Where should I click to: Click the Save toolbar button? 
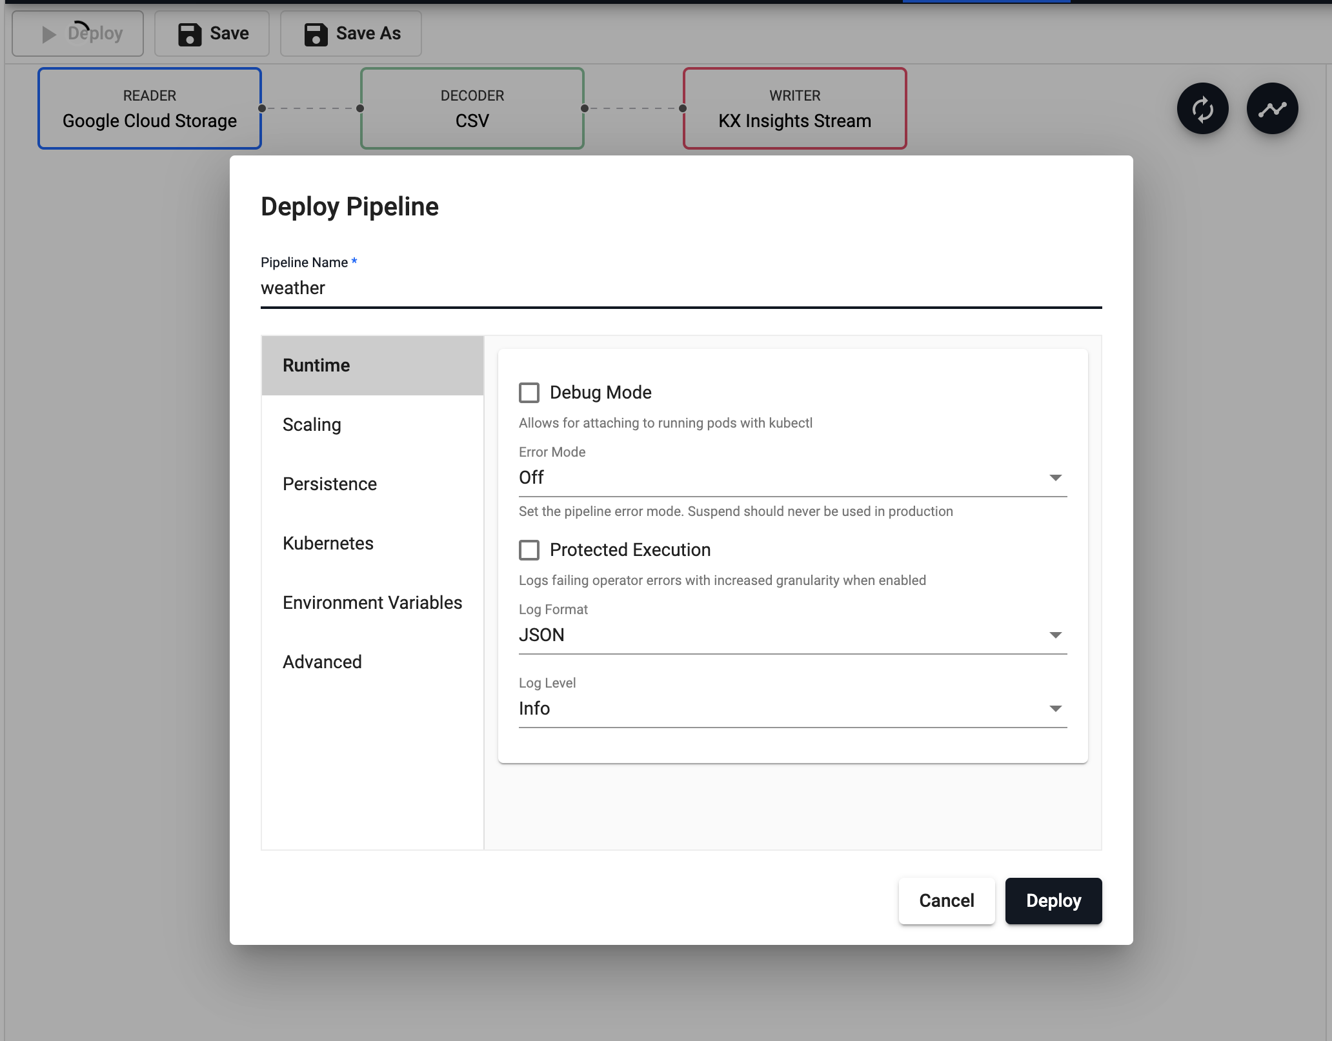212,34
